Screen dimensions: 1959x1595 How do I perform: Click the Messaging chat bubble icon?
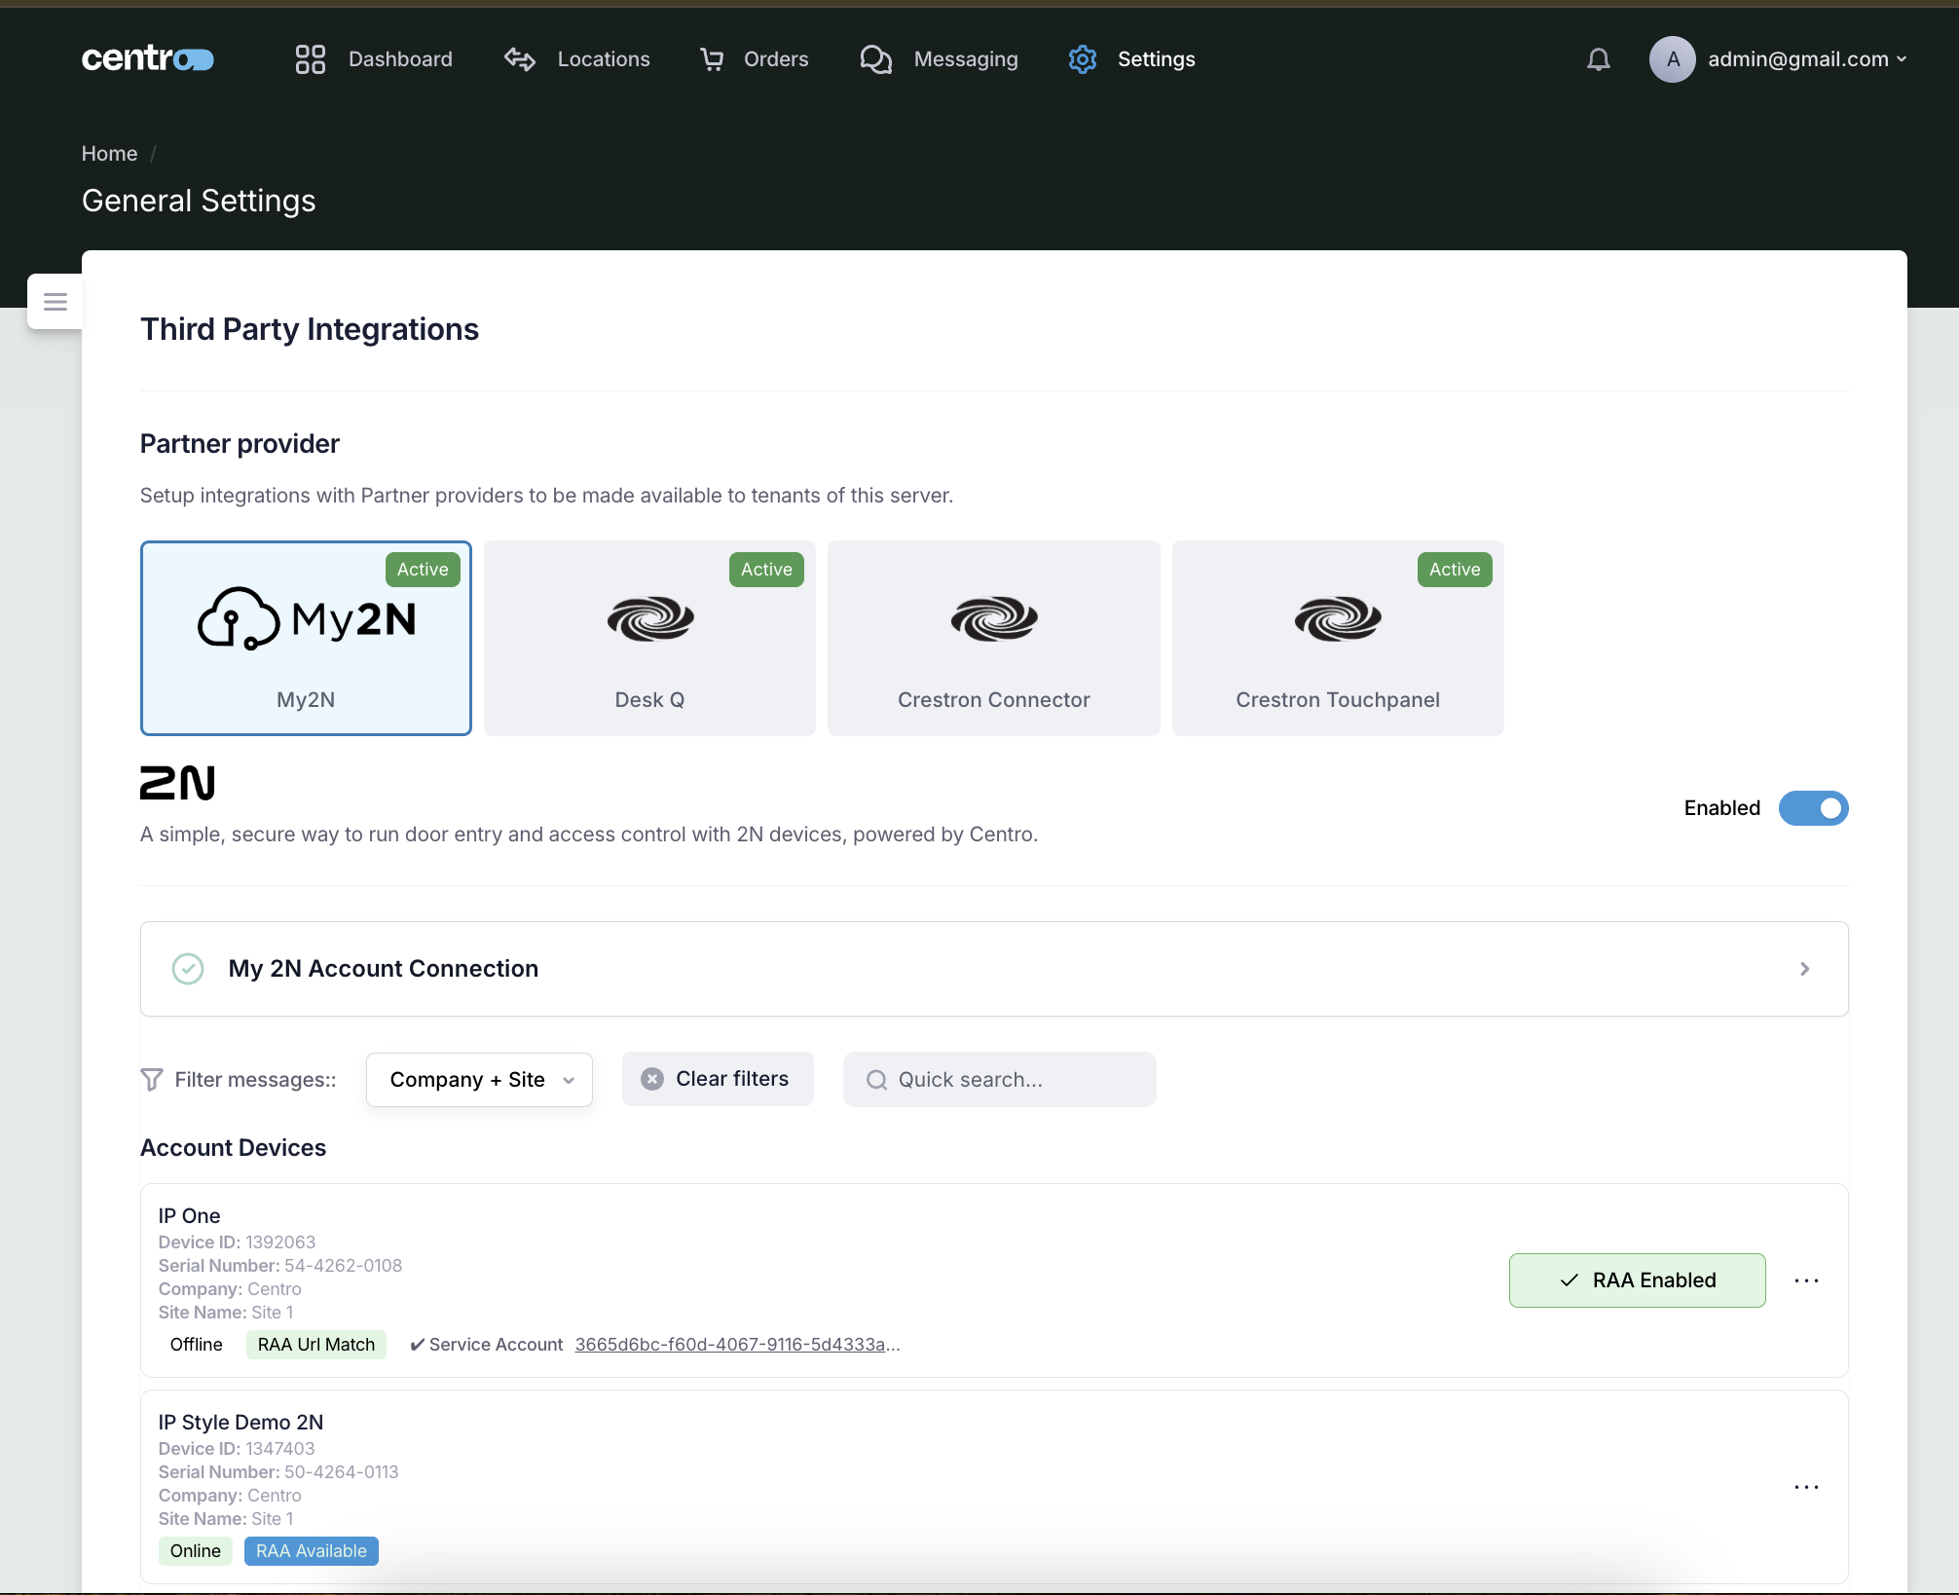click(875, 59)
